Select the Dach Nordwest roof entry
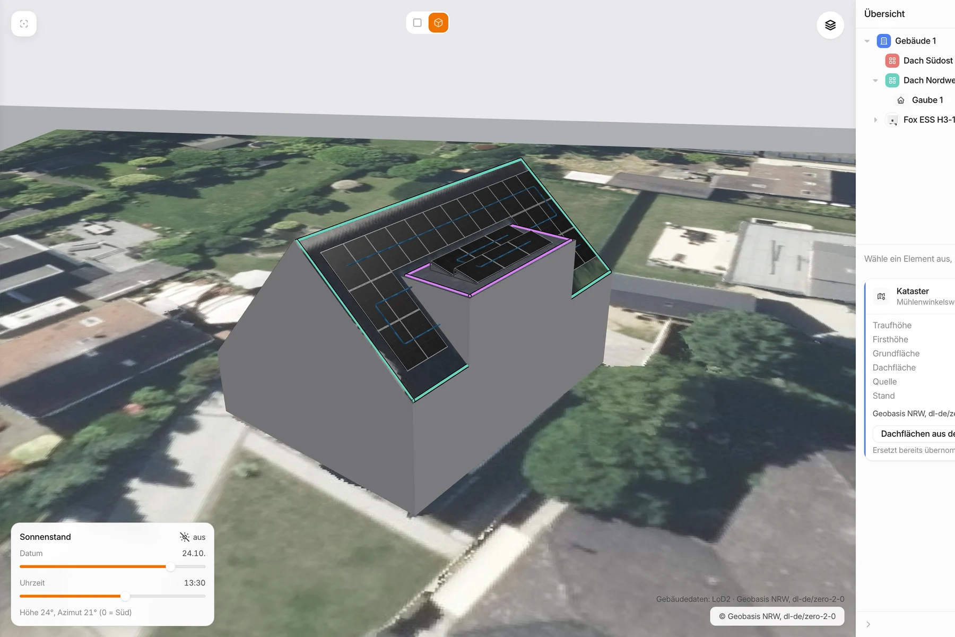This screenshot has height=637, width=955. pos(929,80)
